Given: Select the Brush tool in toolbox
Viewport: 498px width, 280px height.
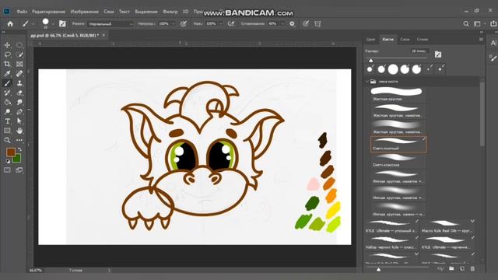Looking at the screenshot, I should [x=7, y=83].
